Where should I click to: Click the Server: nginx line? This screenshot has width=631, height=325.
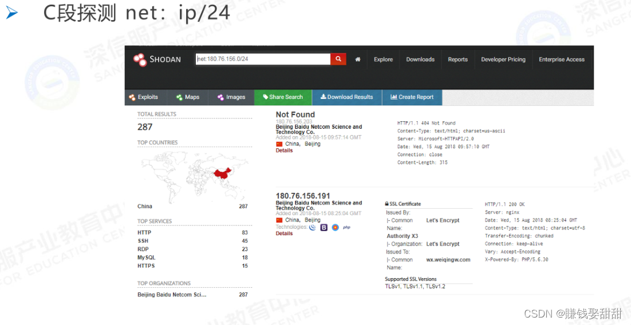click(x=502, y=212)
